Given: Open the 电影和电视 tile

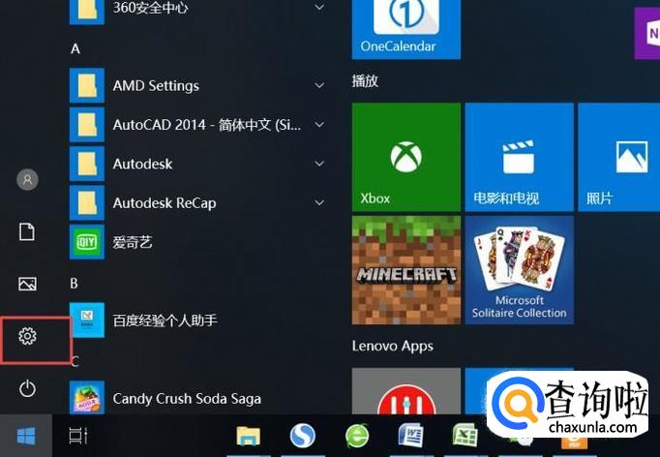Looking at the screenshot, I should click(x=519, y=157).
